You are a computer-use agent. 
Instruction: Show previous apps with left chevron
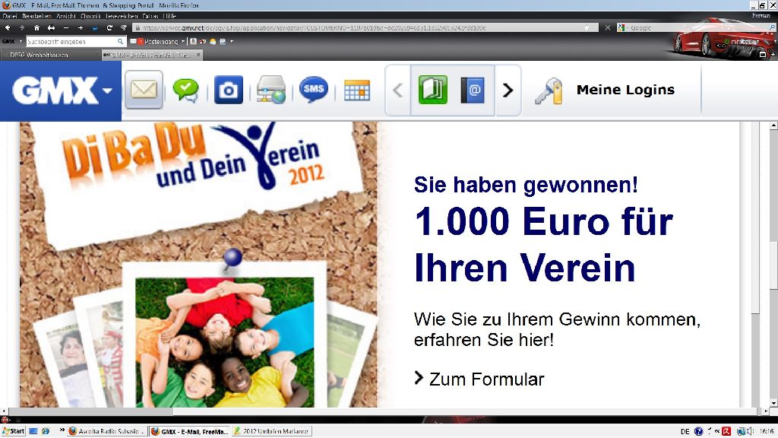[x=397, y=90]
